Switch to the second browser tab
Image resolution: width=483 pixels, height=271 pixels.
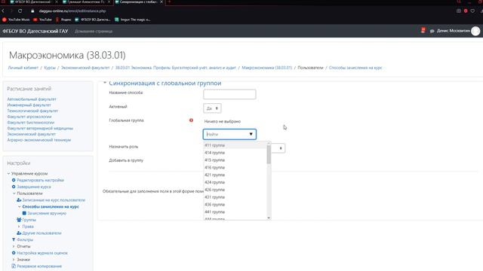click(86, 2)
